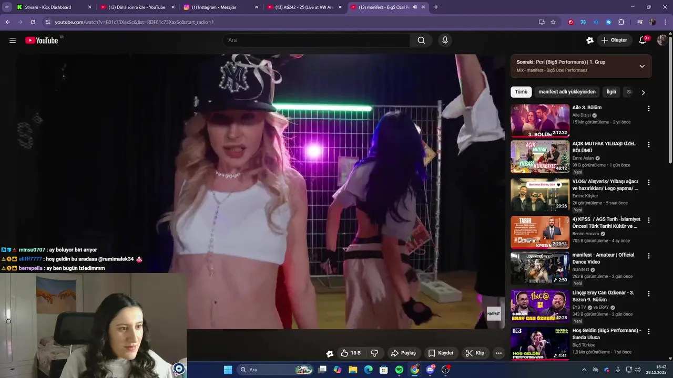Open the Chrome extensions puzzle icon
The height and width of the screenshot is (378, 673).
621,22
